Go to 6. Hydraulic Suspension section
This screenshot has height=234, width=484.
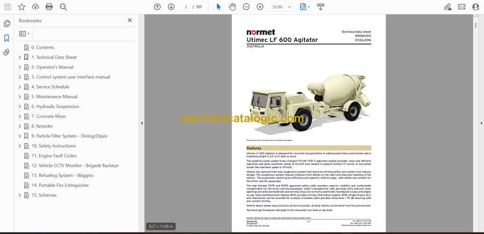point(55,107)
